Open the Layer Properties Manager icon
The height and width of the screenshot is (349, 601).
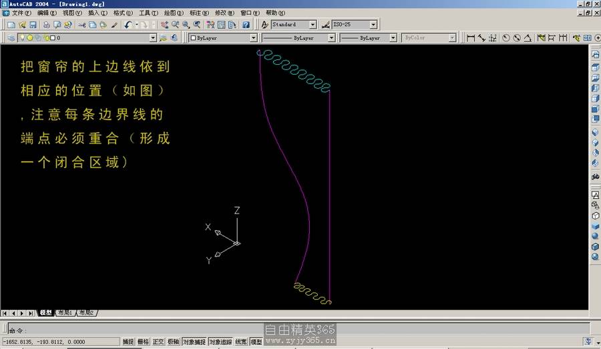coord(11,38)
